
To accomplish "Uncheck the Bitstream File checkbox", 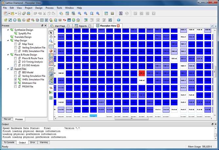I will click(x=16, y=83).
